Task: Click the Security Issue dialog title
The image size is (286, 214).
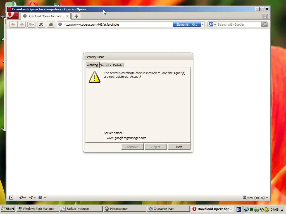Action: point(95,57)
